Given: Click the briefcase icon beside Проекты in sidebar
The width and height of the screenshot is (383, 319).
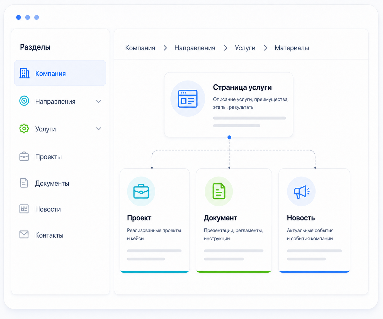Looking at the screenshot, I should pos(24,157).
